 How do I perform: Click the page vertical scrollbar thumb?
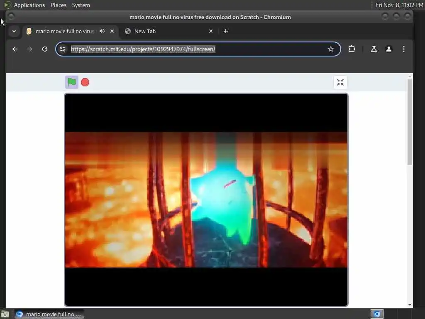(x=410, y=122)
